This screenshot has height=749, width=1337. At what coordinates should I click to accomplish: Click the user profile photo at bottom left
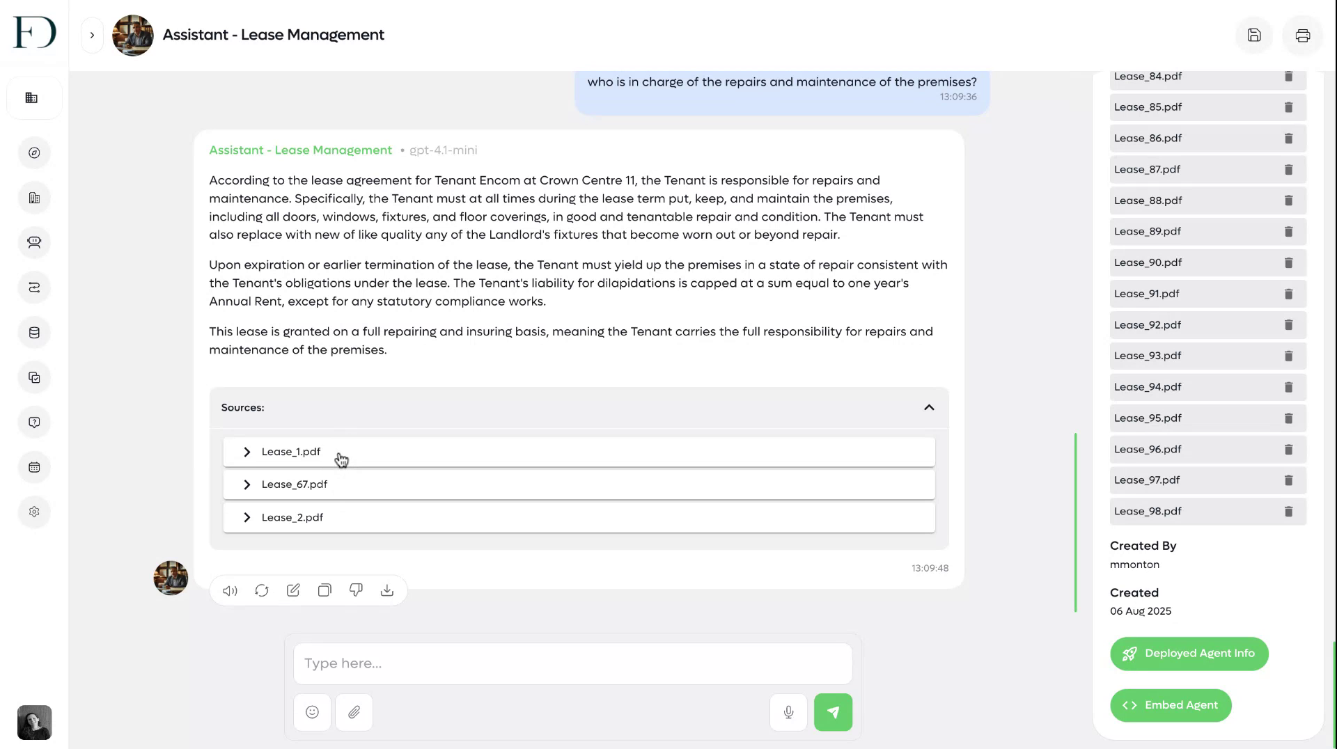tap(34, 723)
